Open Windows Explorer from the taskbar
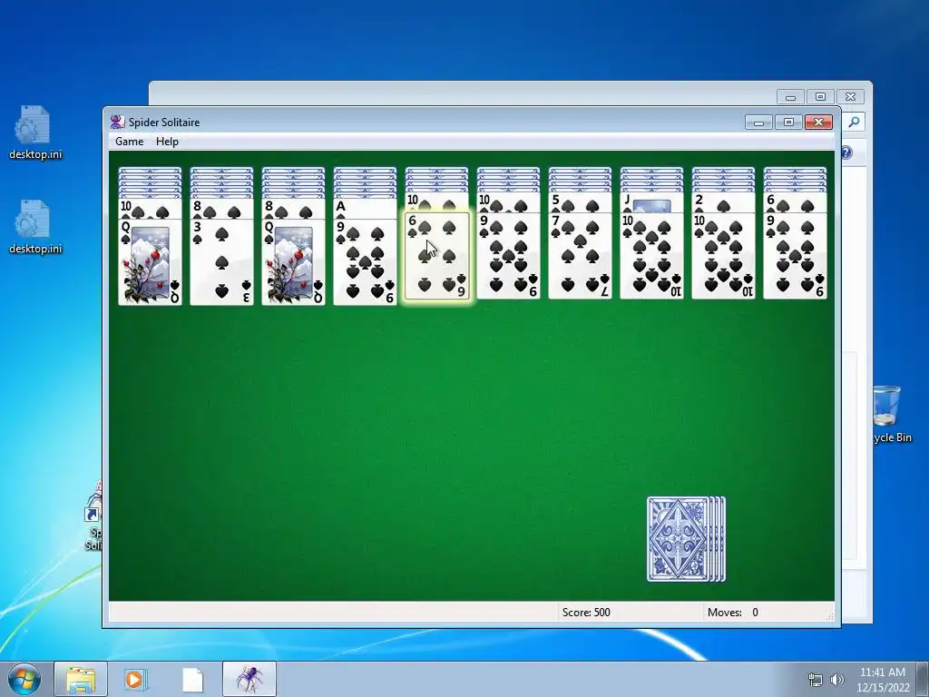This screenshot has width=929, height=697. (x=81, y=679)
